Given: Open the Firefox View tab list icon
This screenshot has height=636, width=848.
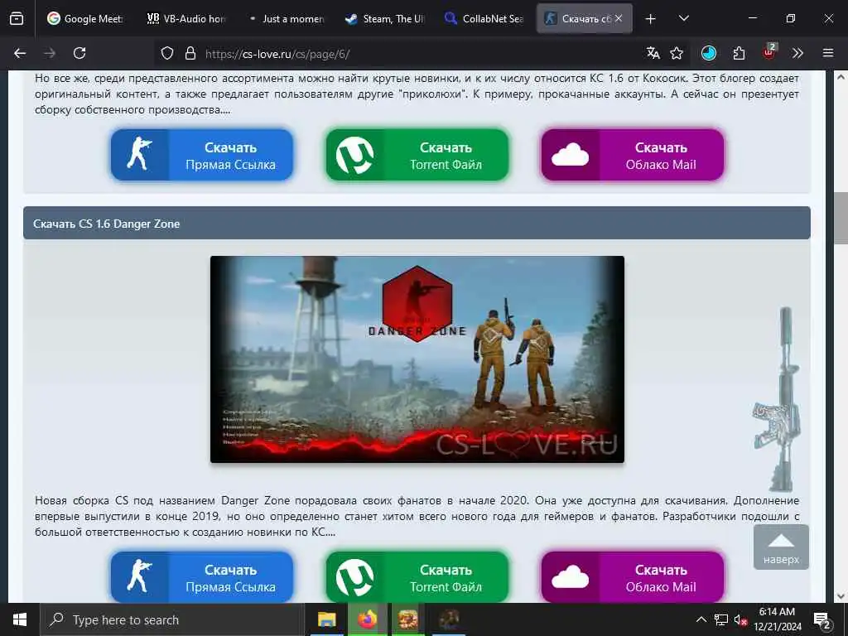Looking at the screenshot, I should point(17,18).
